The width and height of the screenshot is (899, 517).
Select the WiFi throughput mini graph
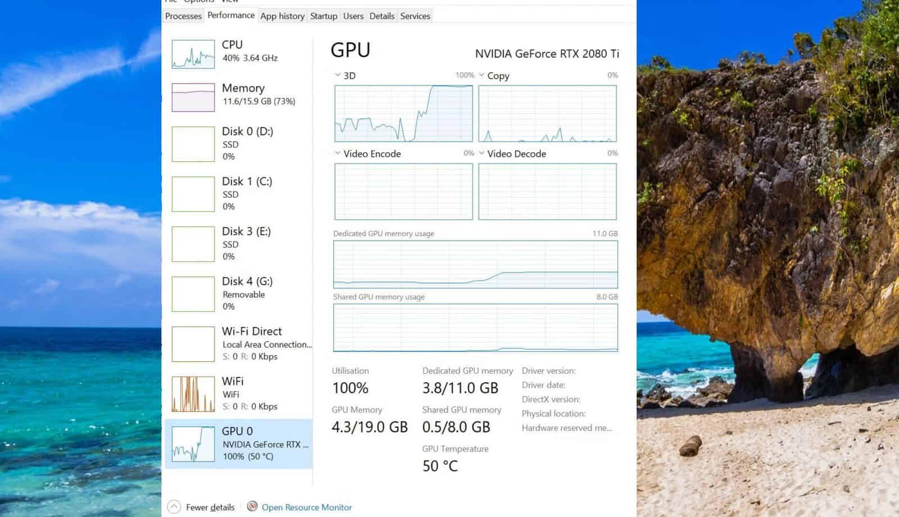pos(193,394)
